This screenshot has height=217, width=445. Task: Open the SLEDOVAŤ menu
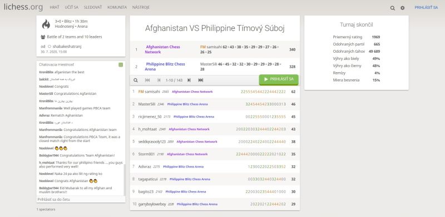click(92, 7)
